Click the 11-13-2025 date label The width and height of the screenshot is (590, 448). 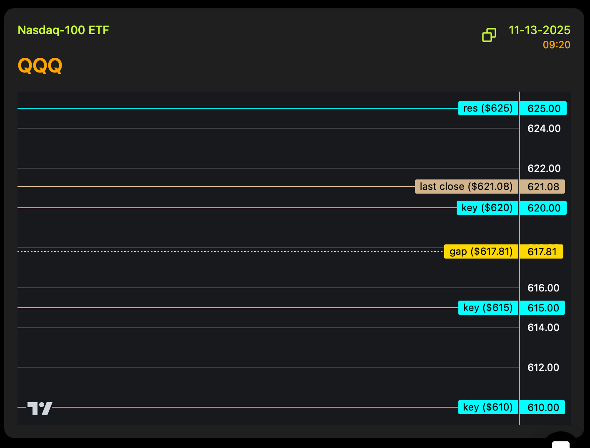click(x=539, y=30)
